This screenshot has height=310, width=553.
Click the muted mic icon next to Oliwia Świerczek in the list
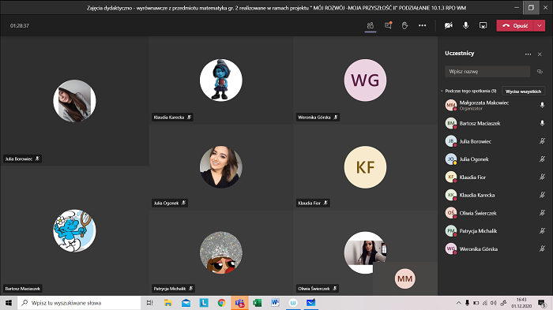542,212
